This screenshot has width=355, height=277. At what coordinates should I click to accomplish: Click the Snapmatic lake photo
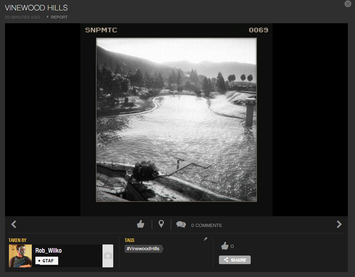[x=176, y=120]
